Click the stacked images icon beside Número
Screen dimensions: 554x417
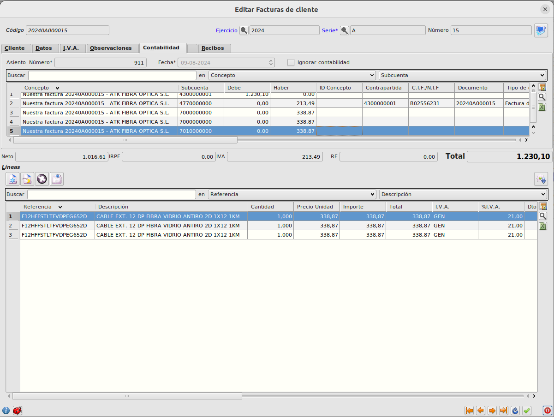541,30
